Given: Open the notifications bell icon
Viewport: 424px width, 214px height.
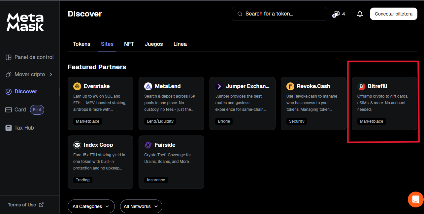Looking at the screenshot, I should (360, 14).
